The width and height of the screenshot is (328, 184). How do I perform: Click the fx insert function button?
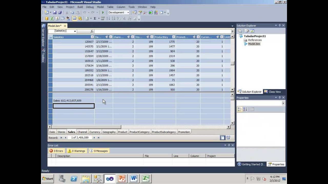(92, 31)
